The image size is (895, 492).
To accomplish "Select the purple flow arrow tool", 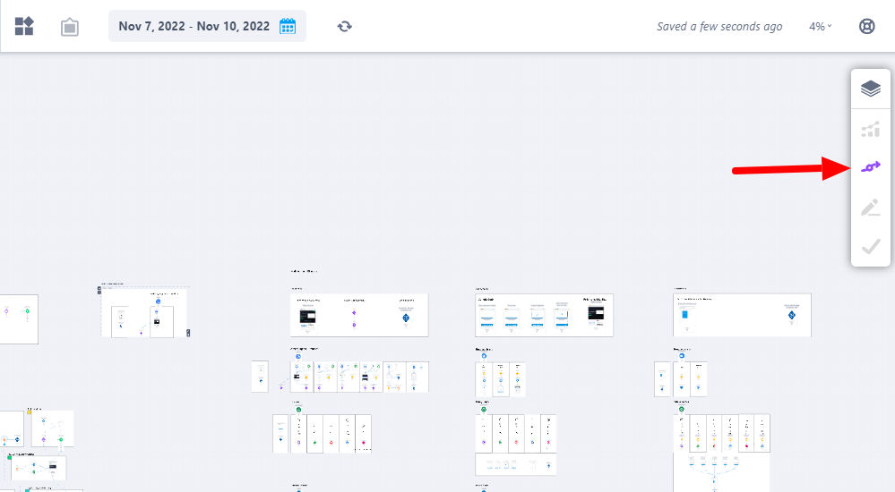I will click(x=871, y=167).
